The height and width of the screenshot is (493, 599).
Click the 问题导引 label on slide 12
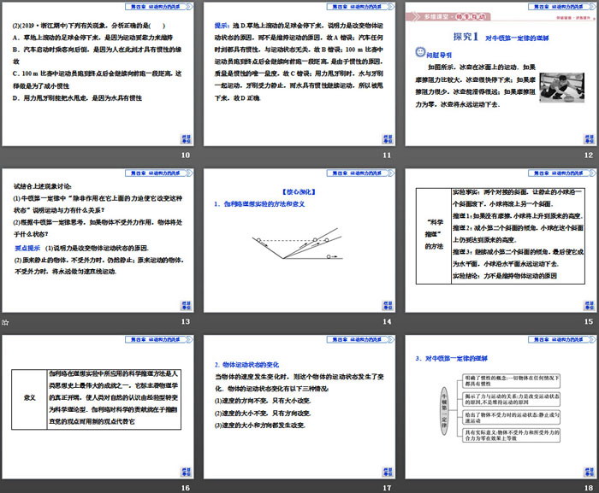coord(439,56)
